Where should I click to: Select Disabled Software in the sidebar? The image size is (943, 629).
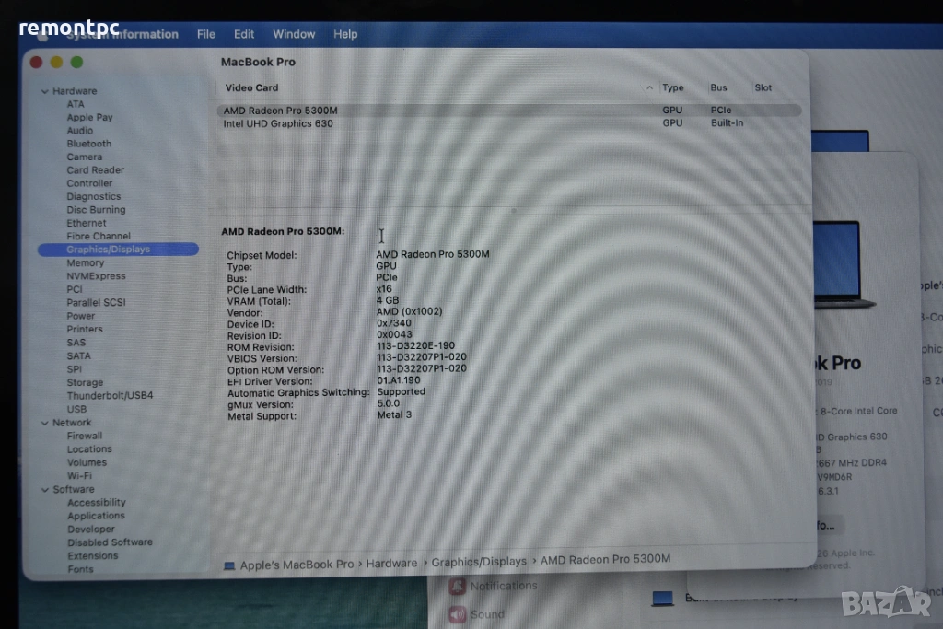pos(110,542)
